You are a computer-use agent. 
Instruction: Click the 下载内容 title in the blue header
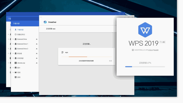coord(16,23)
